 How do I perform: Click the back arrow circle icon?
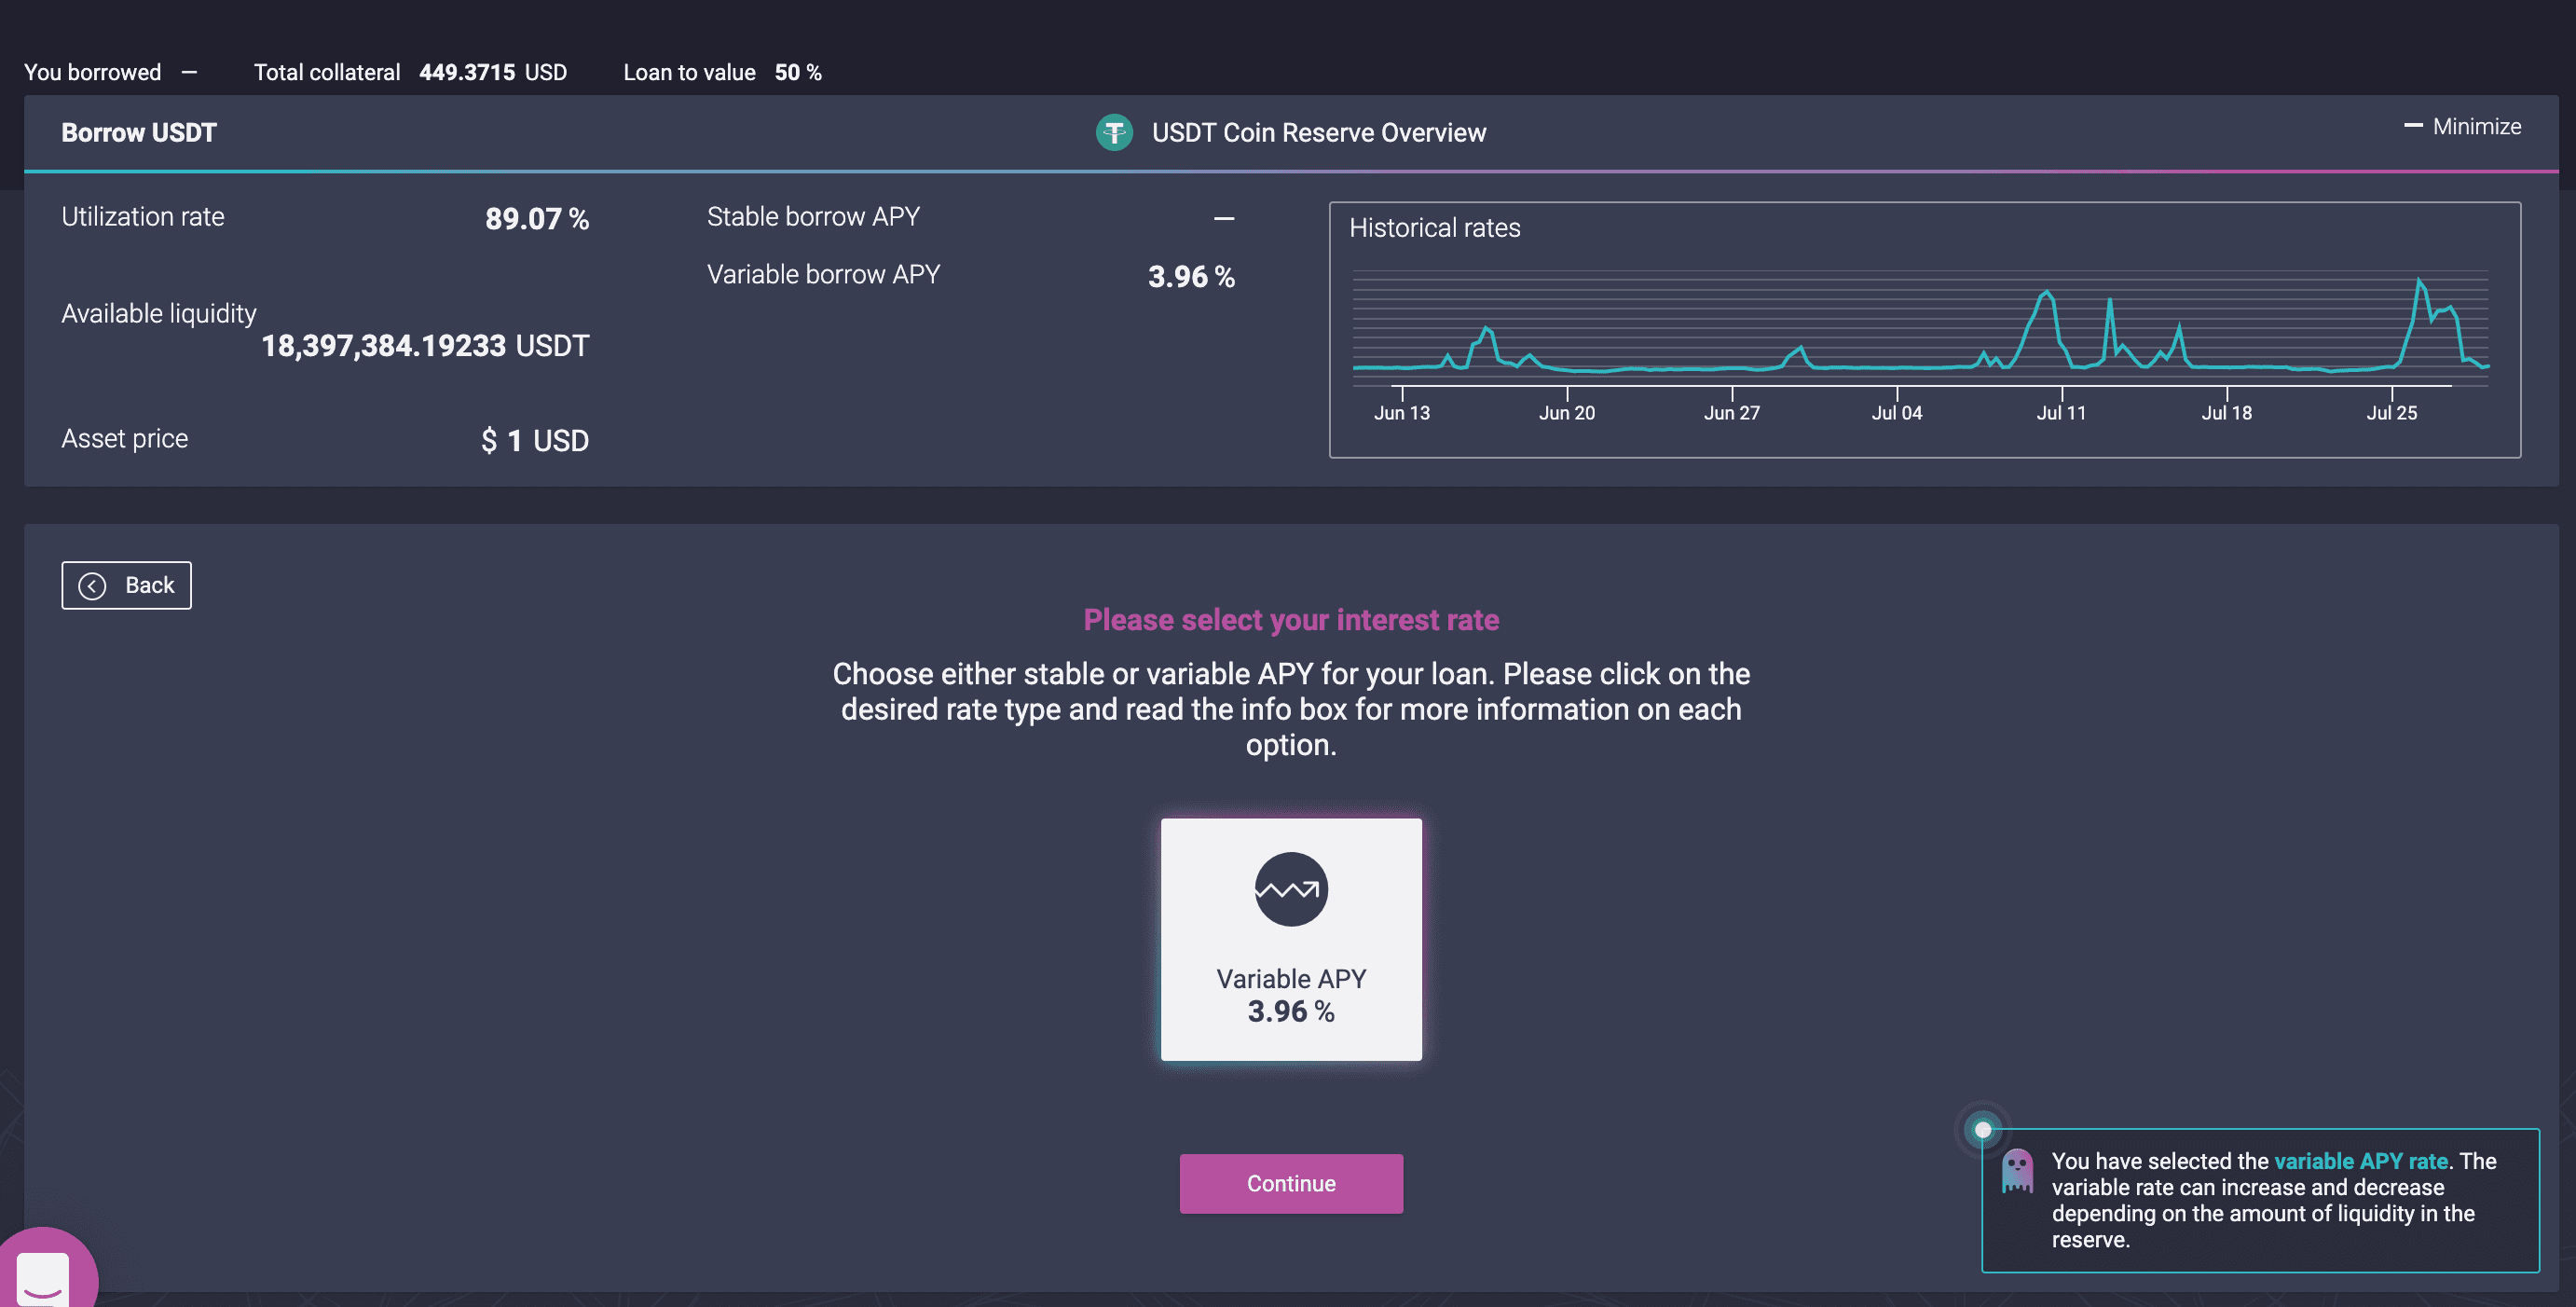[x=92, y=586]
